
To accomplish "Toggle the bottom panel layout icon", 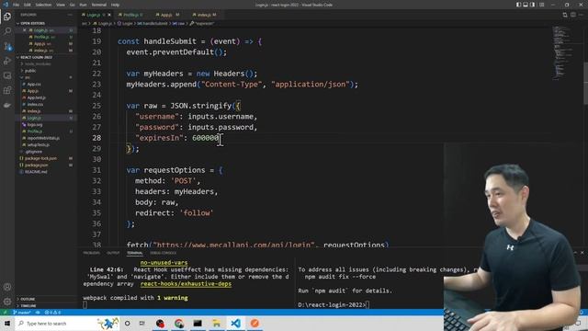I will [x=526, y=5].
